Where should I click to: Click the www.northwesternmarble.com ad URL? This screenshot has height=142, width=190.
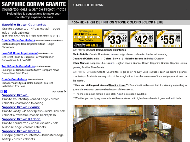[49, 40]
